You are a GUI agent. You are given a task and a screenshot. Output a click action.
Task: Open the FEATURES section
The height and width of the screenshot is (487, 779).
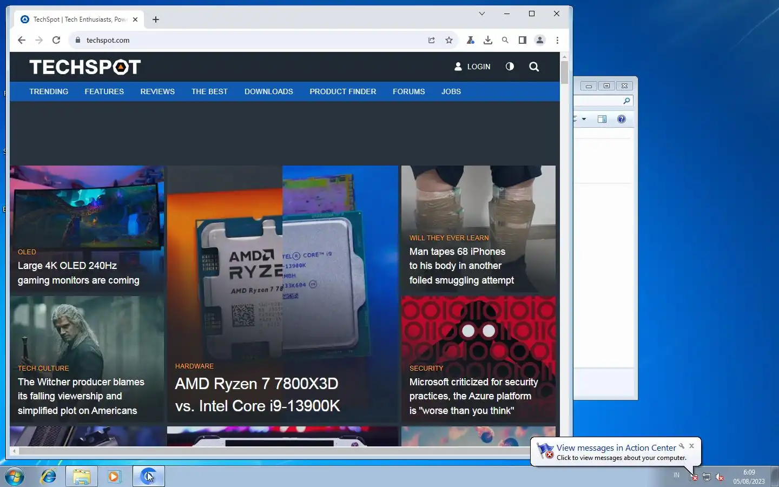point(104,91)
